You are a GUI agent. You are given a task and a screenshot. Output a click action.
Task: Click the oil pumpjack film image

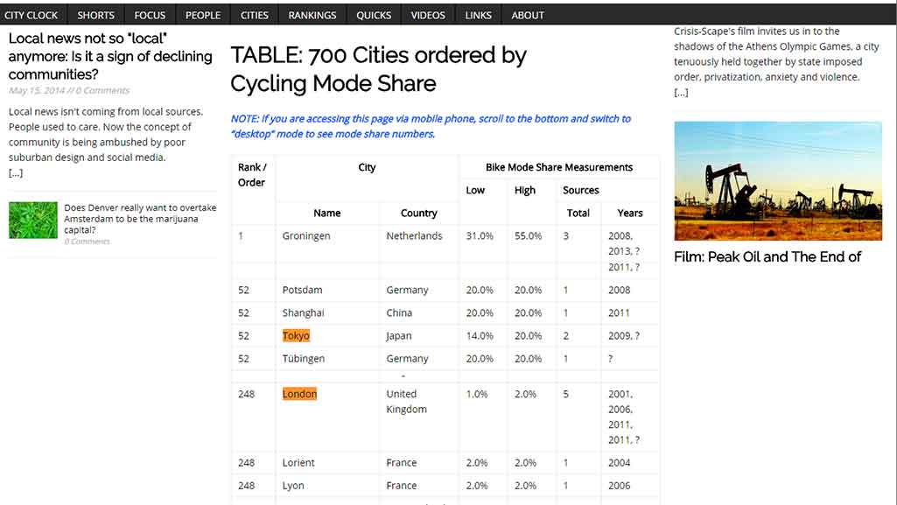tap(778, 180)
